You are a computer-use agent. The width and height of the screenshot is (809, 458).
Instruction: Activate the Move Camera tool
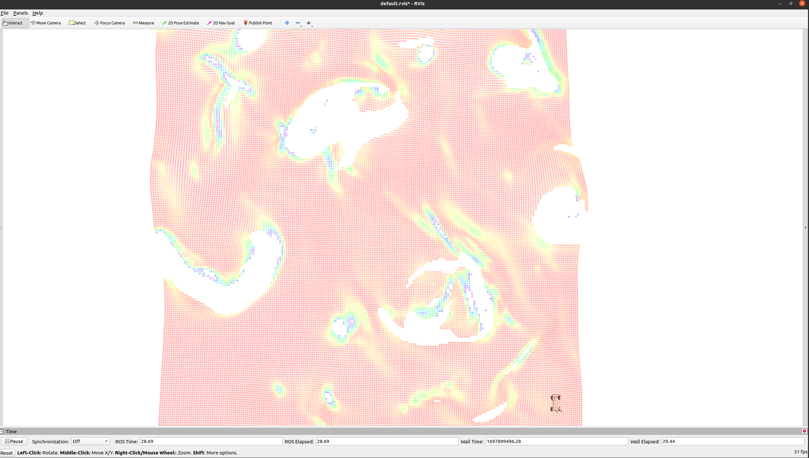[x=46, y=23]
